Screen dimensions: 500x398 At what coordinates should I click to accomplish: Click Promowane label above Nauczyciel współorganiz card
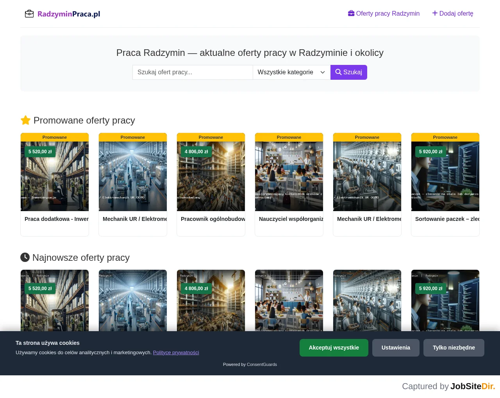pyautogui.click(x=289, y=137)
